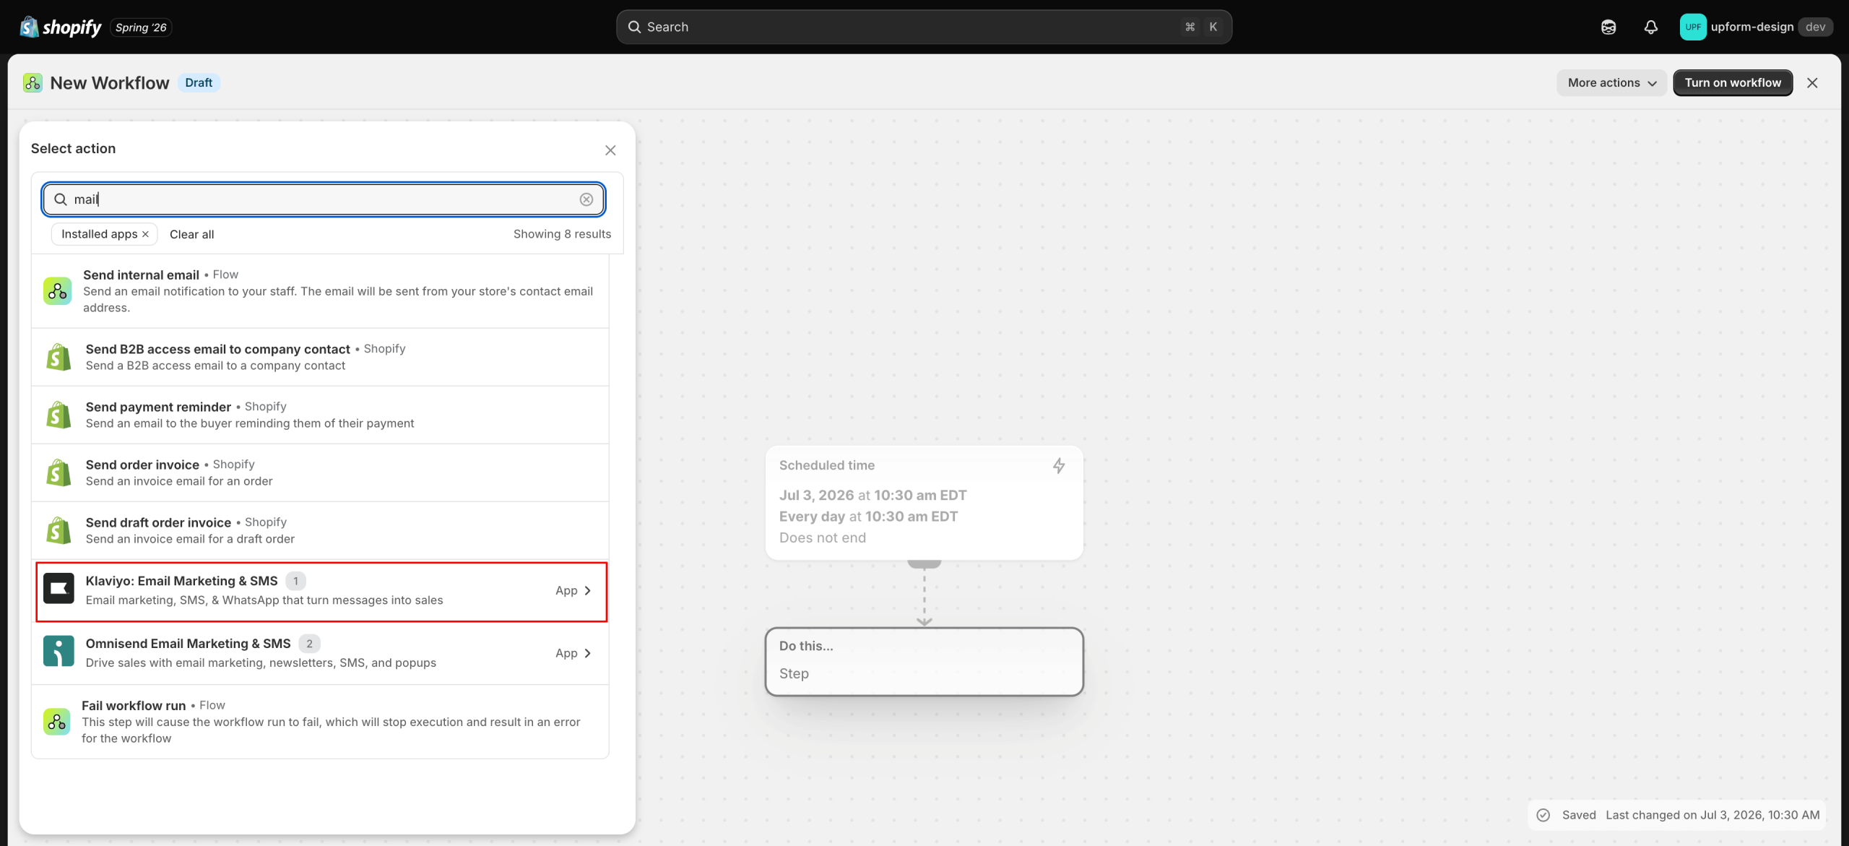Click the Flow icon of Send internal email
The image size is (1849, 846).
coord(57,291)
